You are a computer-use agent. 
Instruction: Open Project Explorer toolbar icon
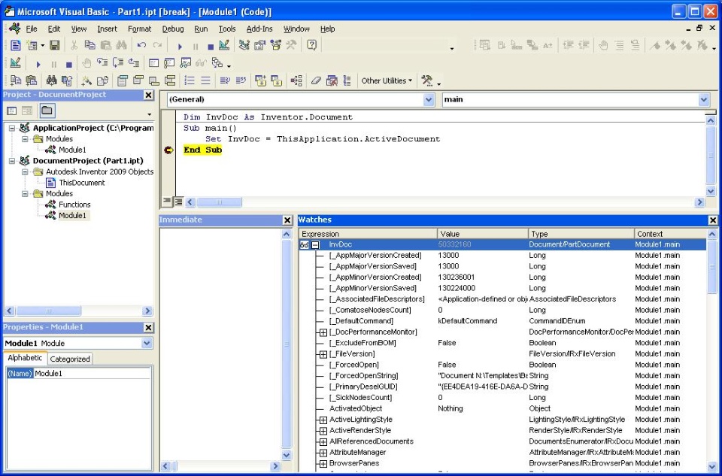coord(244,45)
